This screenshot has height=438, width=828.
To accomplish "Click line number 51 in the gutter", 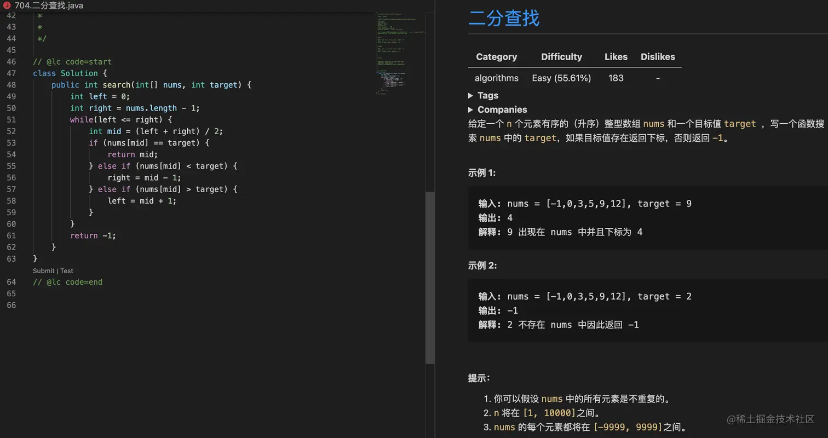I will pyautogui.click(x=11, y=119).
